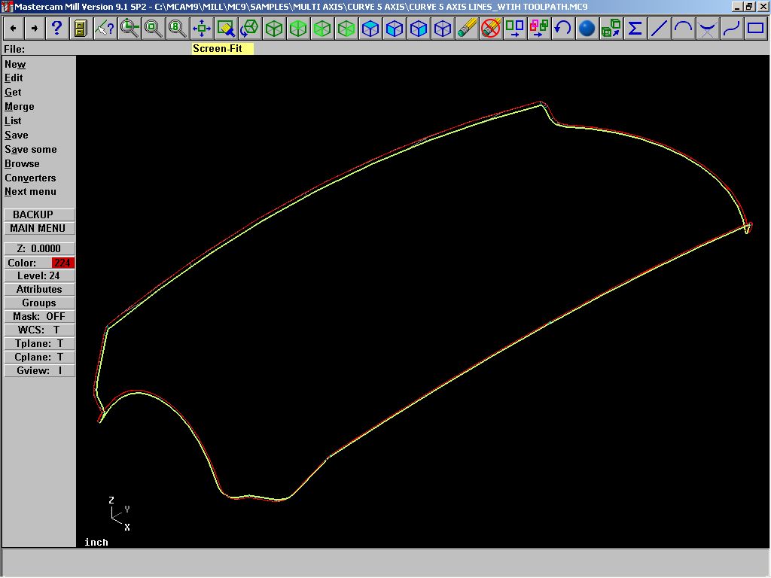This screenshot has width=771, height=578.
Task: Click the Zoom window magnifier icon
Action: click(130, 29)
